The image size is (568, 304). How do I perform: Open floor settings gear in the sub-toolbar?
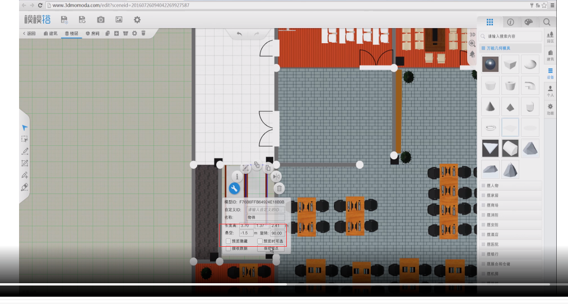point(134,34)
